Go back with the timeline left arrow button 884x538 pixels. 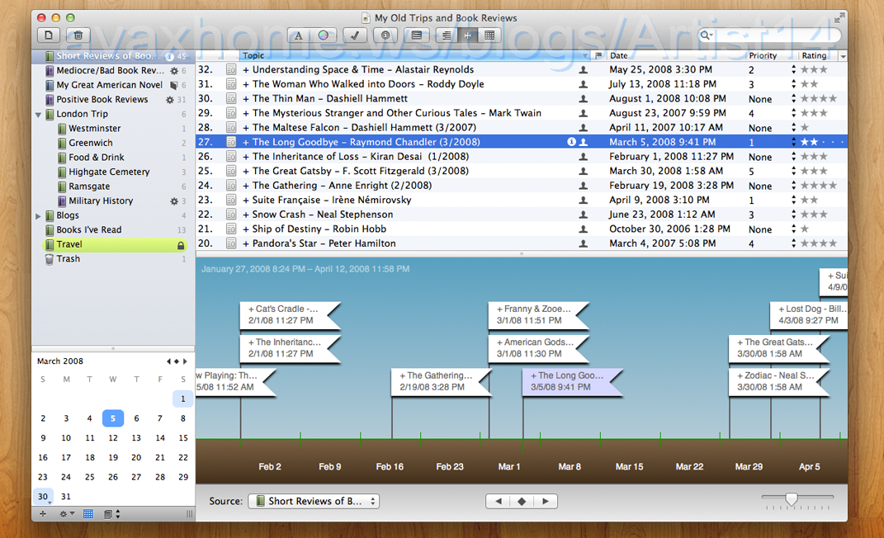[x=498, y=502]
